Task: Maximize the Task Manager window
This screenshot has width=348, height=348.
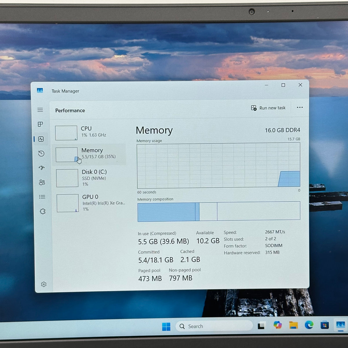Action: pos(283,85)
